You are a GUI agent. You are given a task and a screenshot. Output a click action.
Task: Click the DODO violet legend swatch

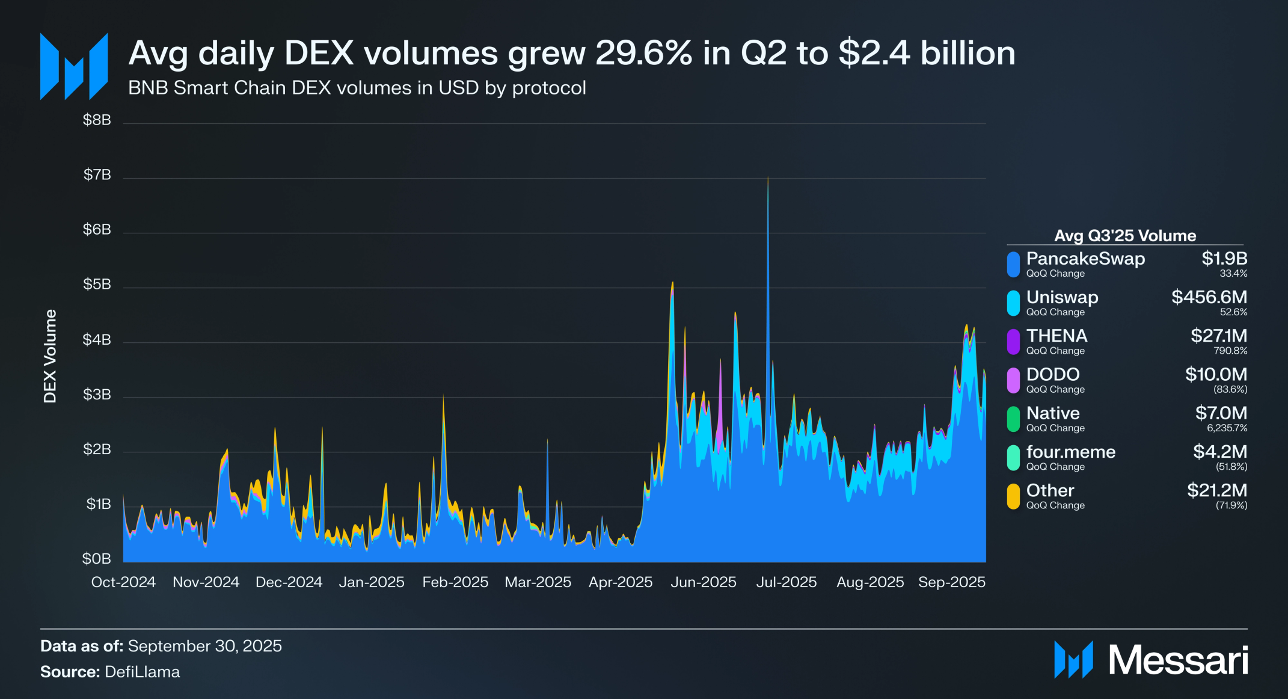pos(1013,380)
